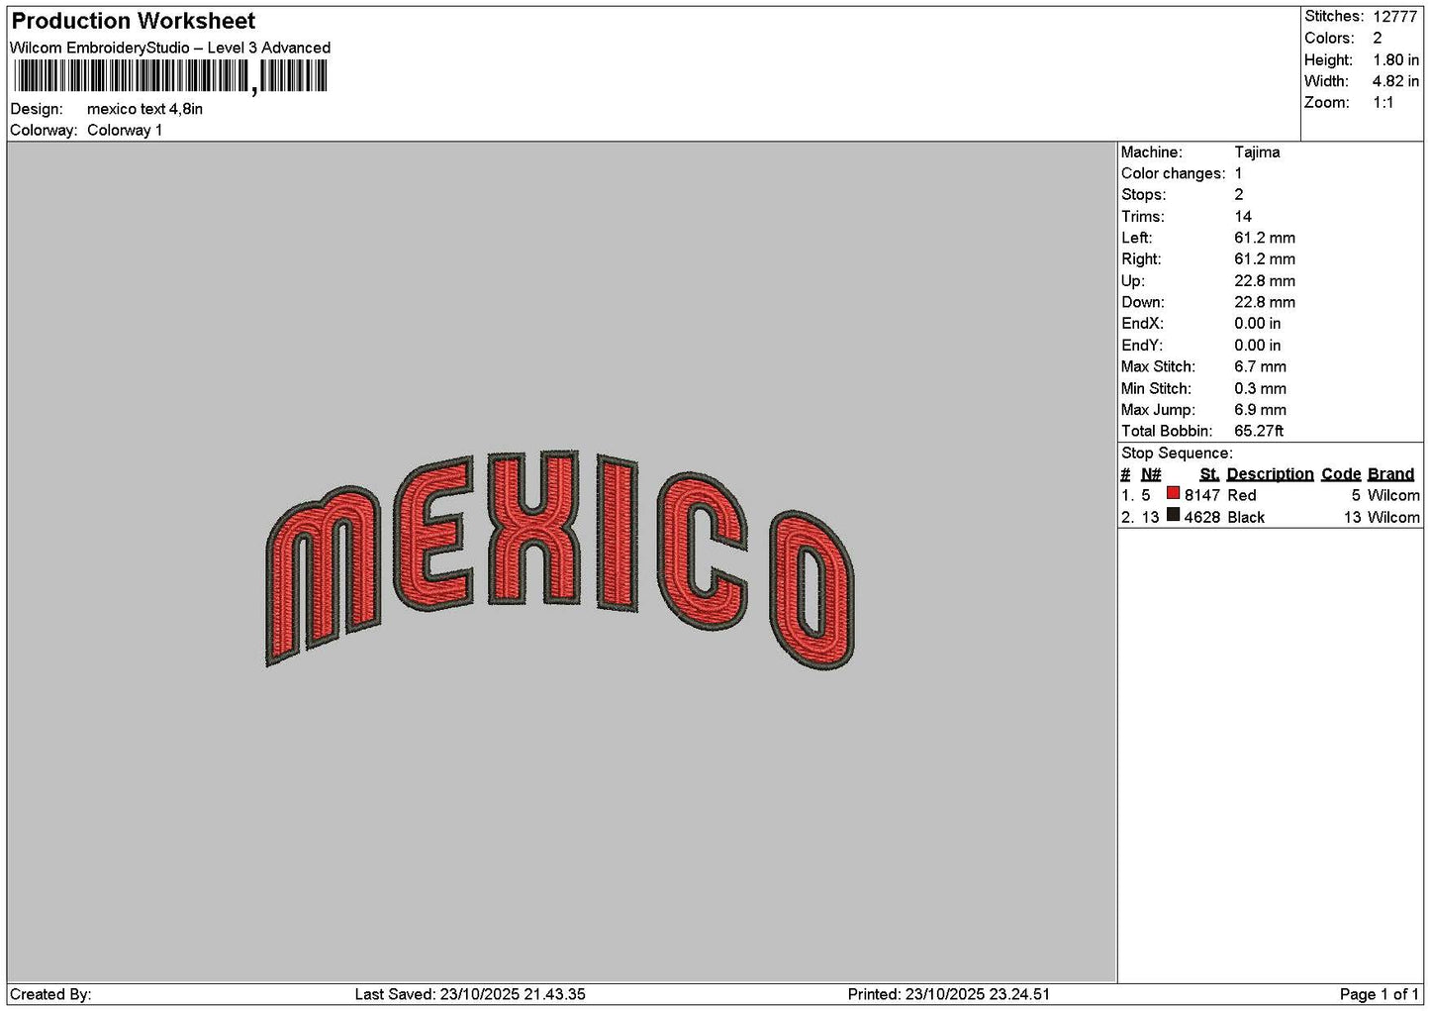Click the Down value '22.8 mm'

pyautogui.click(x=1265, y=302)
